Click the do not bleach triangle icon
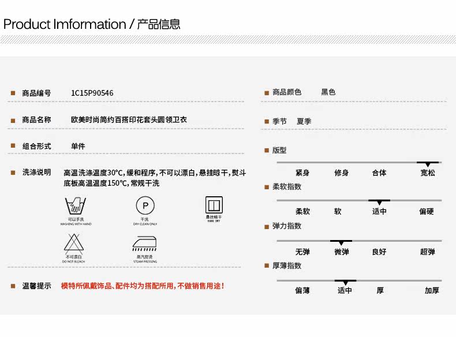The image size is (456, 337). [74, 244]
